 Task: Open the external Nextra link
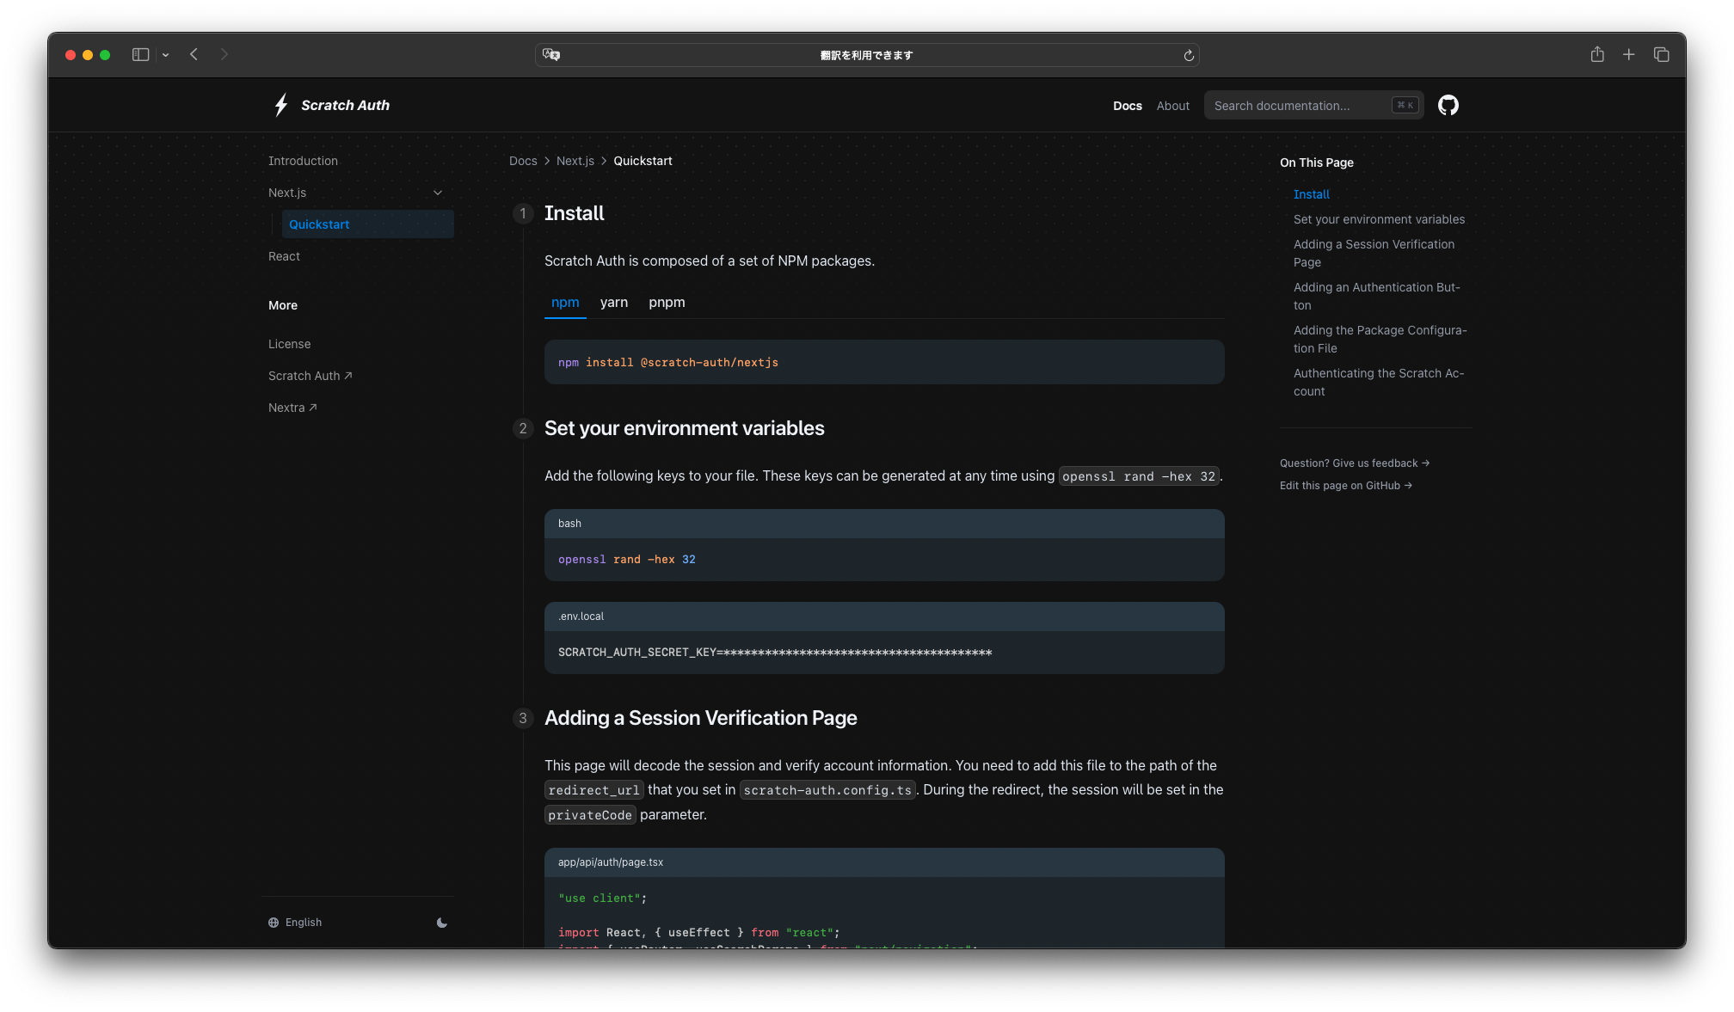tap(292, 408)
